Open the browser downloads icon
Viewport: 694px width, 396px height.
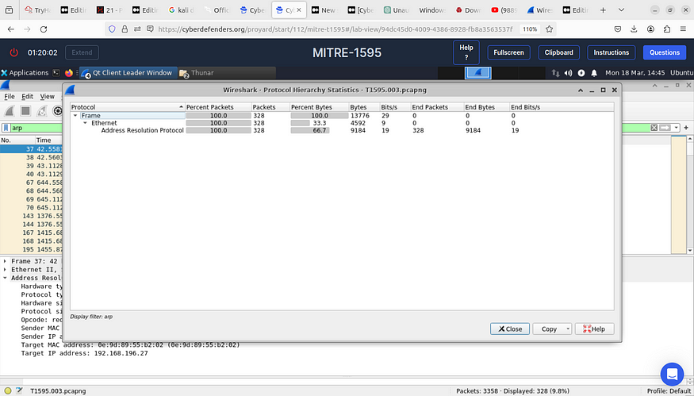pyautogui.click(x=634, y=29)
